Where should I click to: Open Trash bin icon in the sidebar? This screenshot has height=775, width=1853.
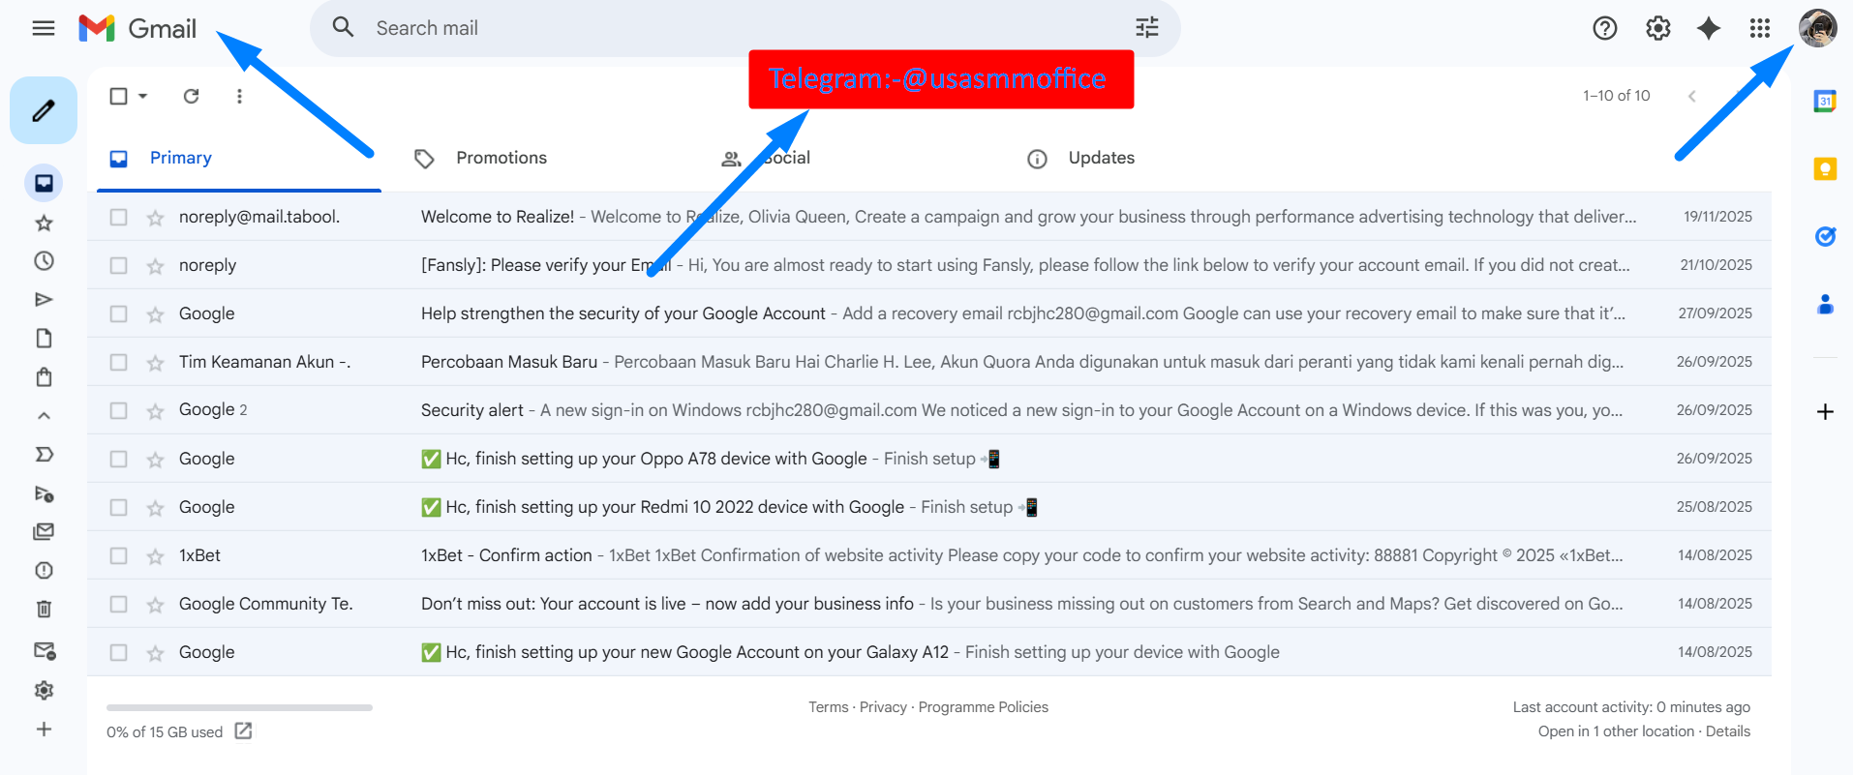[44, 610]
